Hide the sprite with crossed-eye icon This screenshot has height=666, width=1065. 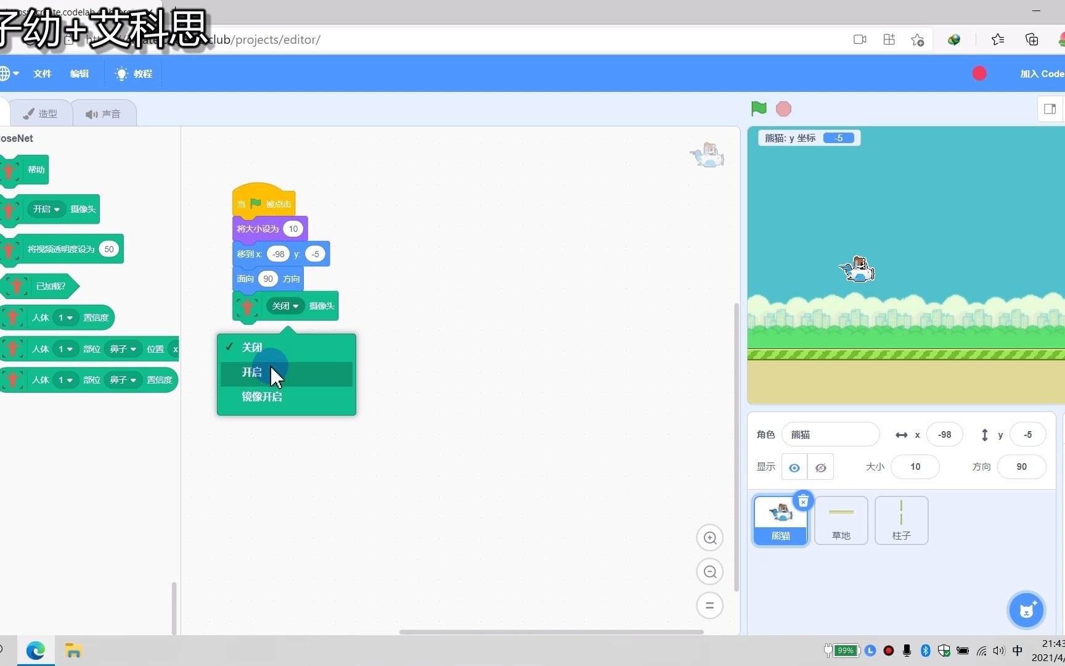pyautogui.click(x=820, y=467)
